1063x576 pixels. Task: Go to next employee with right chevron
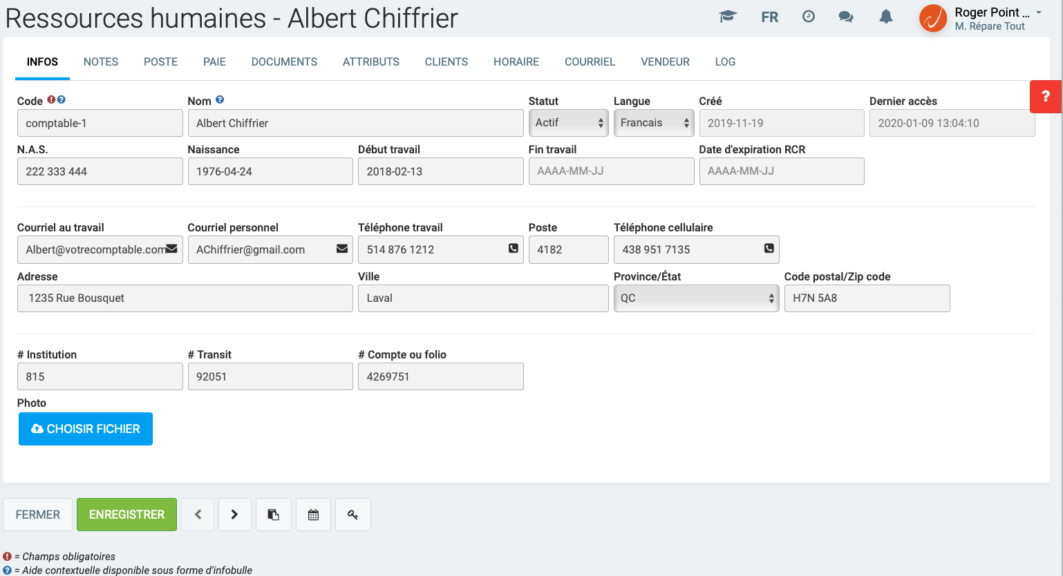click(x=234, y=515)
